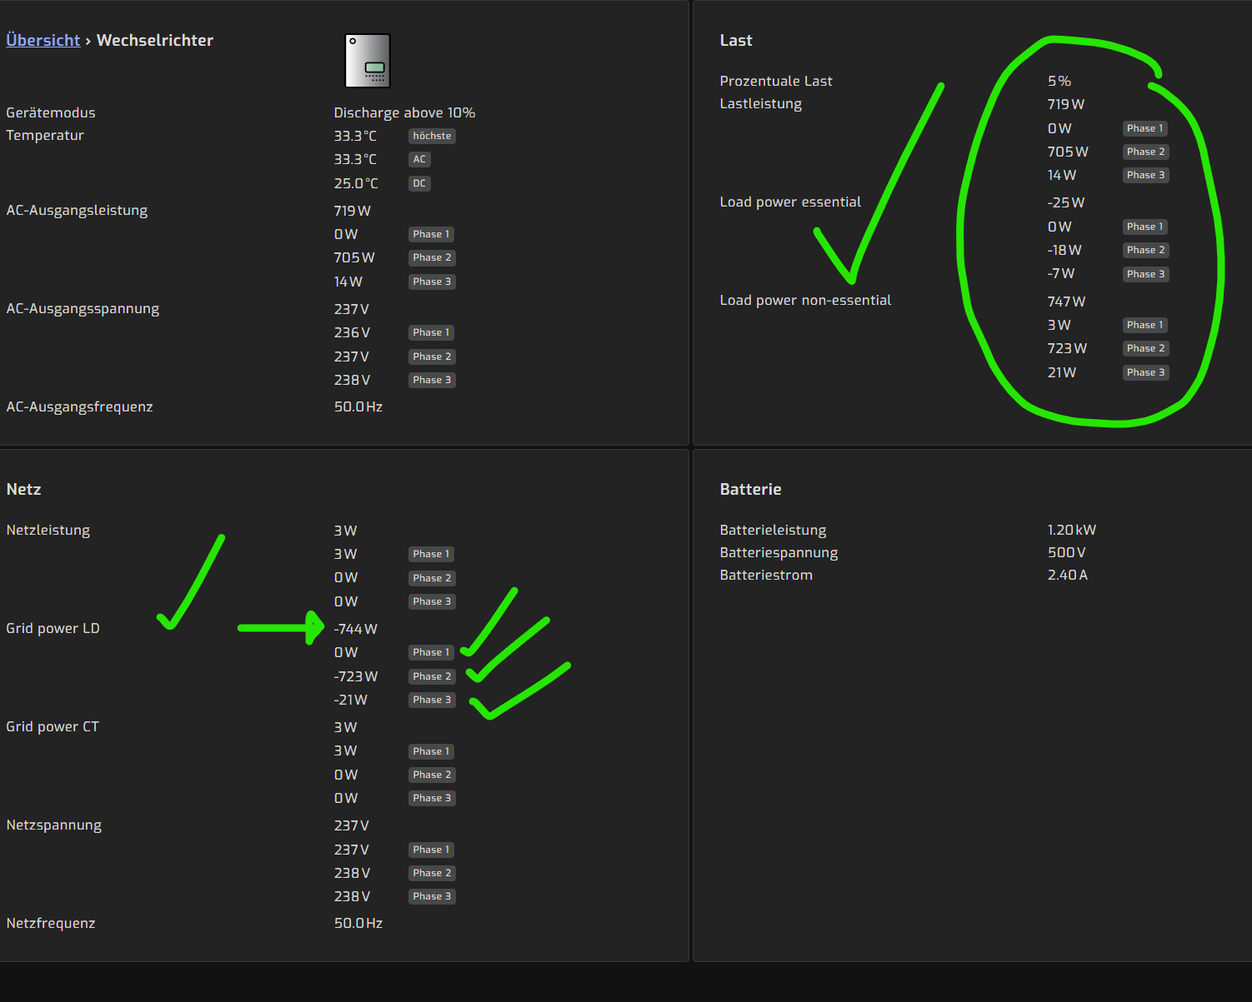Click the Phase 1 badge beside 236 V
Screen dimensions: 1252x1002
431,332
